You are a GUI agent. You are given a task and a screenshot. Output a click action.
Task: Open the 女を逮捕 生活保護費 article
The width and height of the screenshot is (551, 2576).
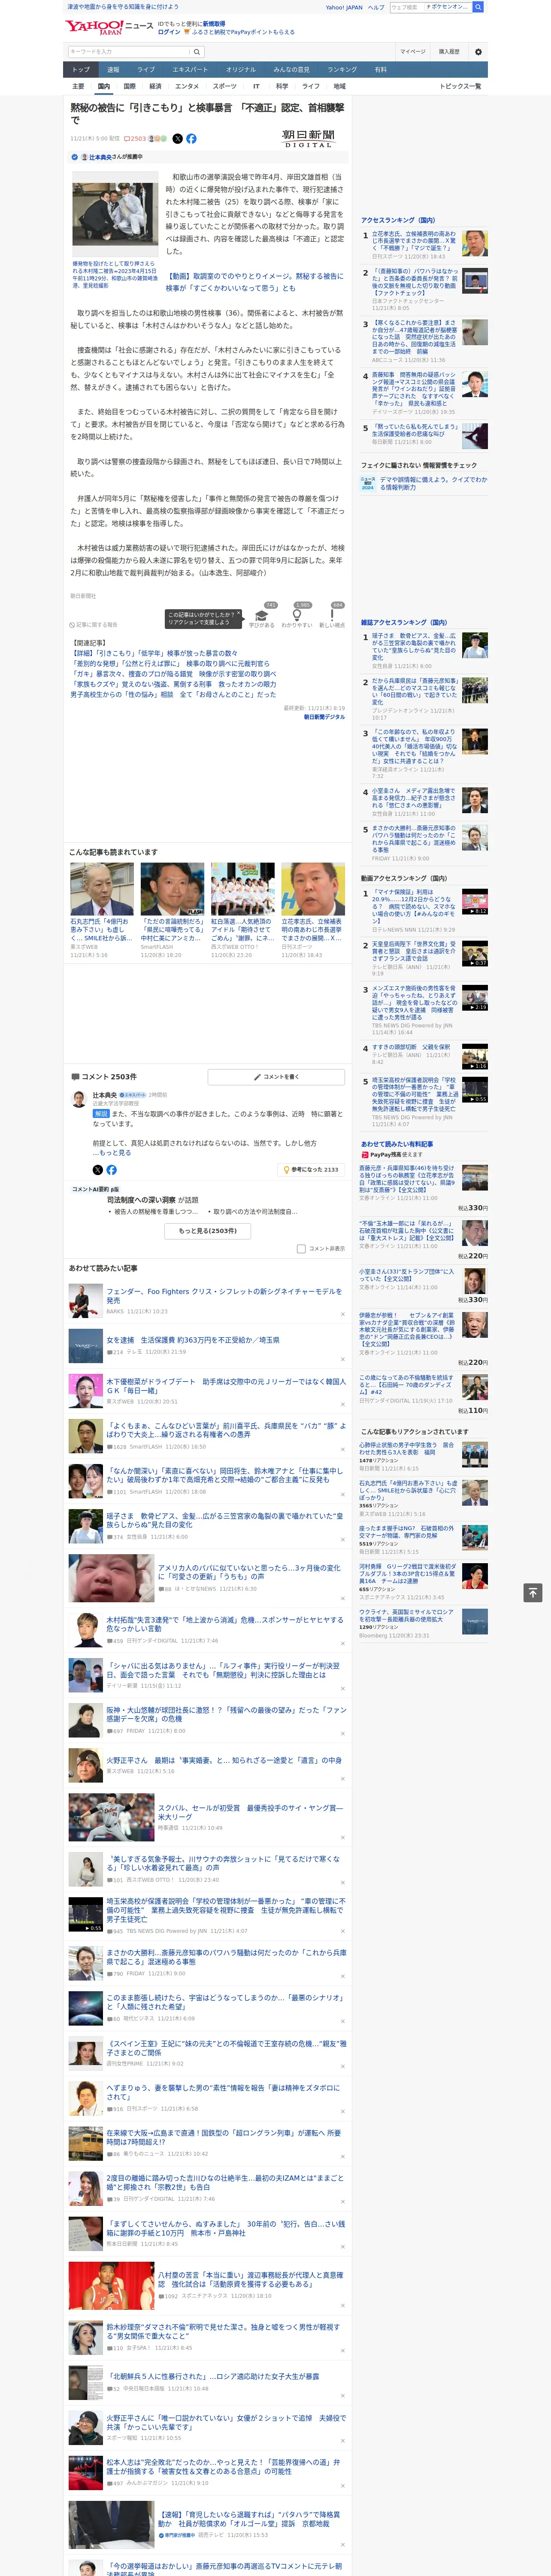tap(193, 1340)
